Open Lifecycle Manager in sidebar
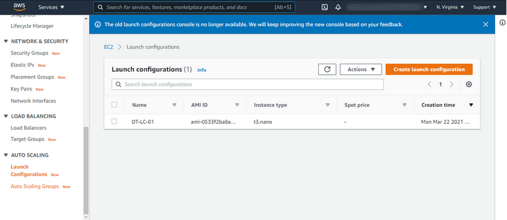The width and height of the screenshot is (507, 220). (x=32, y=26)
